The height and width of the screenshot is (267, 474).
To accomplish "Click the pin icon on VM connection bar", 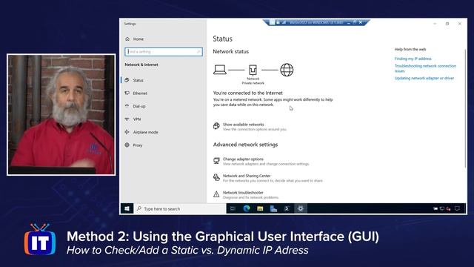I will [x=272, y=22].
